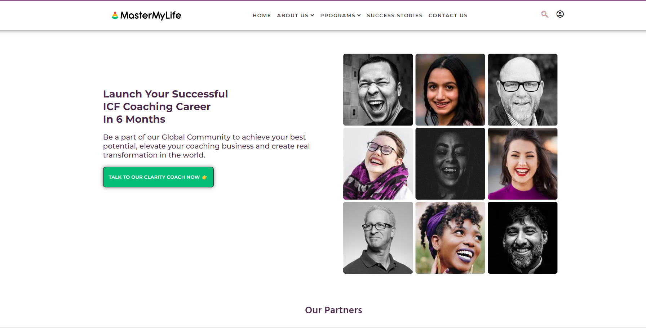Click the Our Partners heading
The height and width of the screenshot is (328, 646).
point(333,310)
